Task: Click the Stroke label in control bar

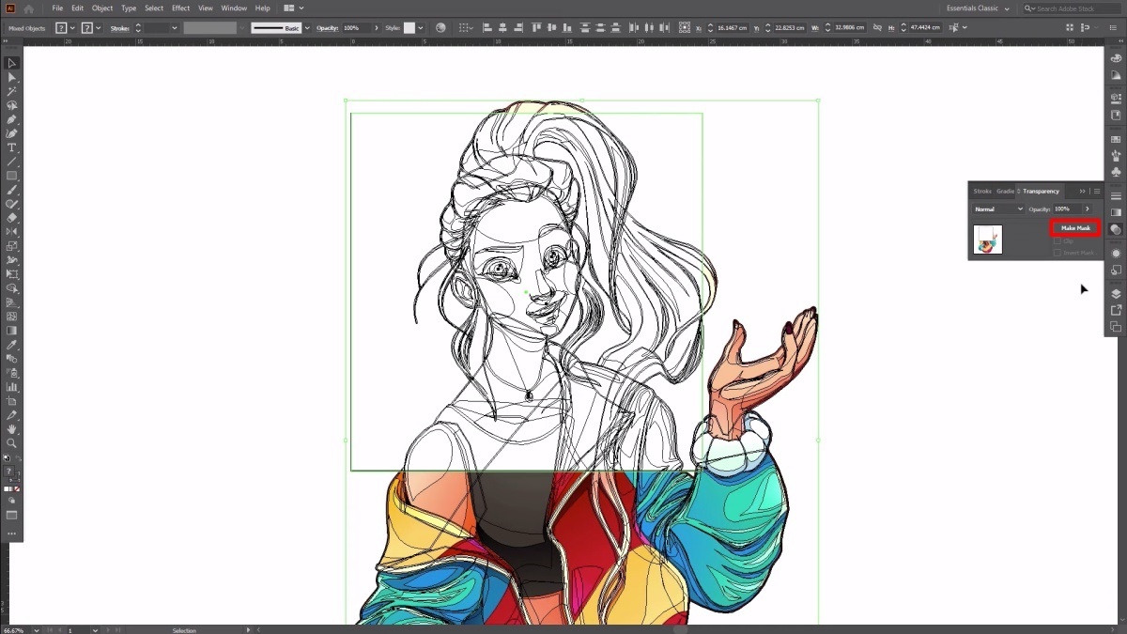Action: point(120,28)
